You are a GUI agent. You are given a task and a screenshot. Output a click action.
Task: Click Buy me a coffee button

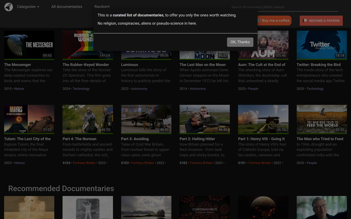pyautogui.click(x=274, y=21)
